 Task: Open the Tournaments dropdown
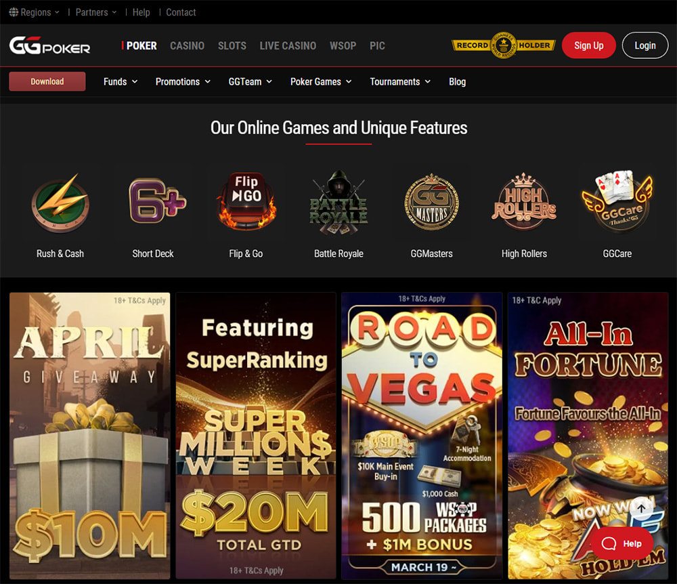click(x=400, y=82)
